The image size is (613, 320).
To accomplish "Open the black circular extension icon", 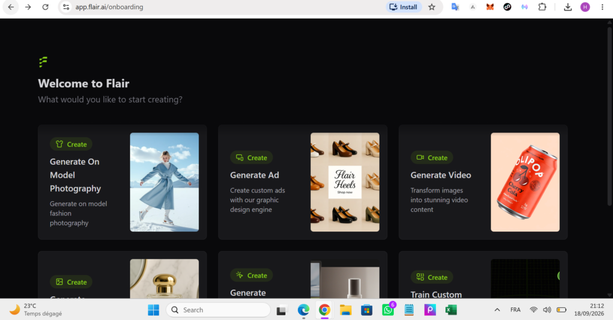I will coord(507,7).
